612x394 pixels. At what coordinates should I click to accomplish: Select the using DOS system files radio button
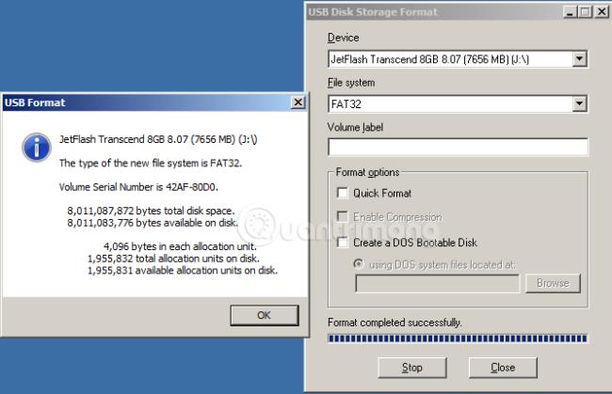(359, 263)
